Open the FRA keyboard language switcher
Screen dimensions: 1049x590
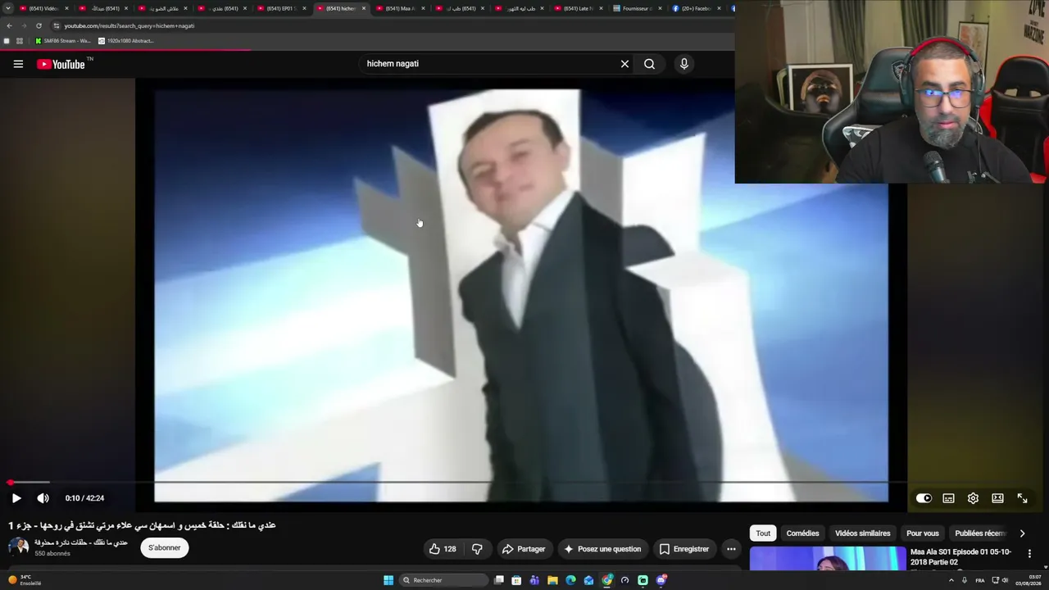pyautogui.click(x=979, y=580)
